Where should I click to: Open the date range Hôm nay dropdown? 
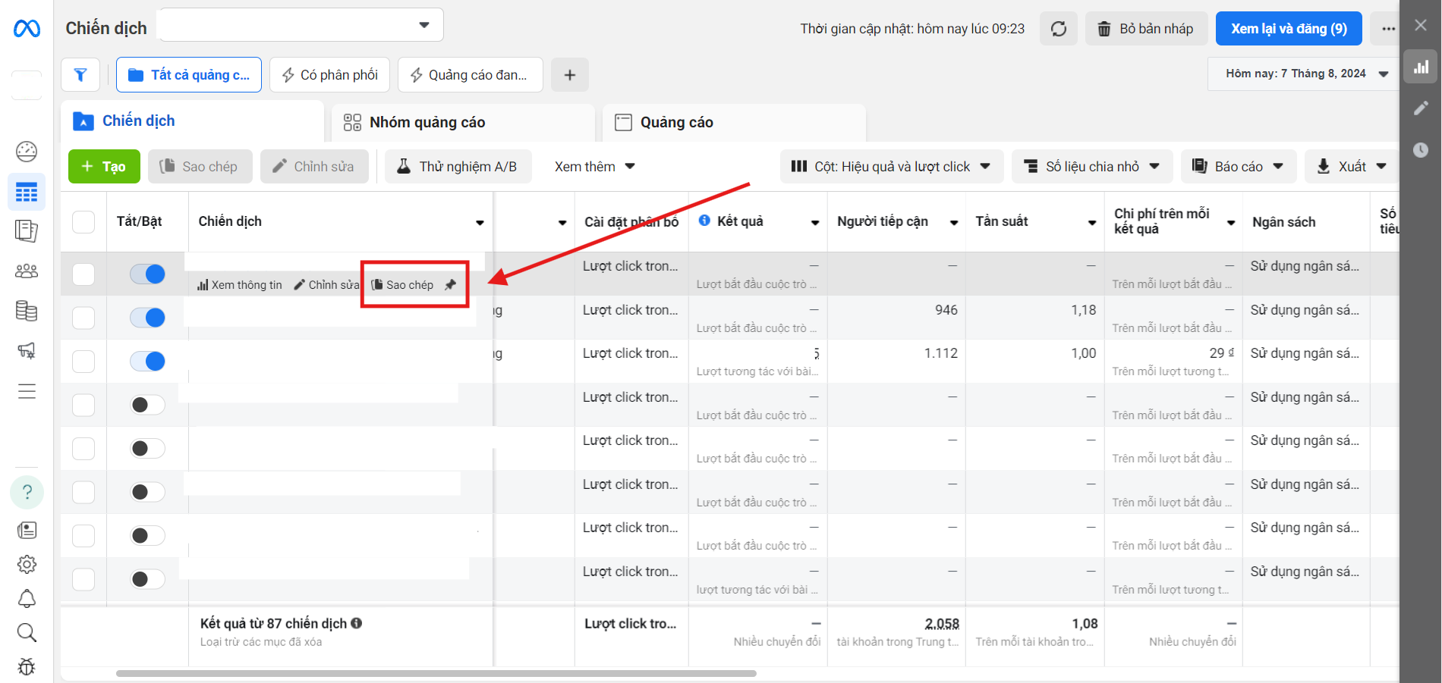click(x=1305, y=74)
